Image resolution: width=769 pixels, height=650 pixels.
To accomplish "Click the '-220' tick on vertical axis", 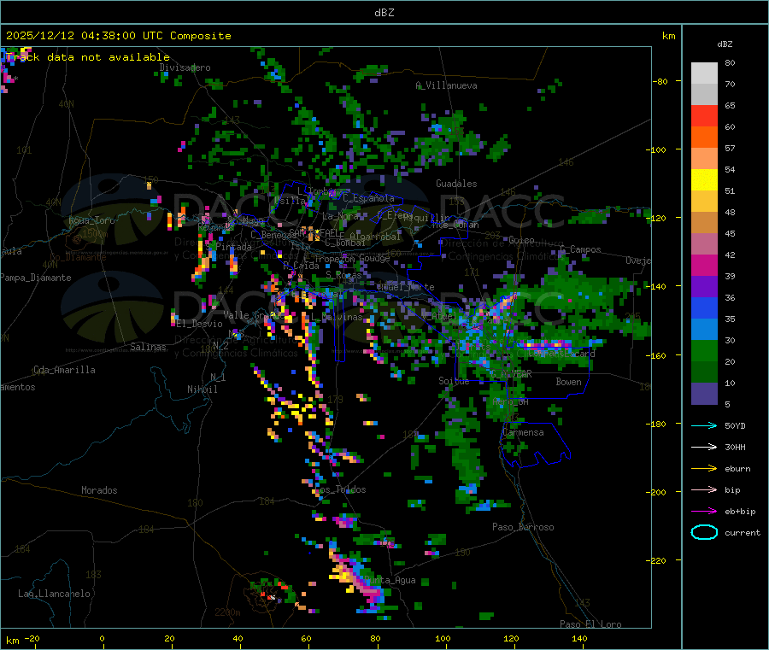I will click(655, 560).
